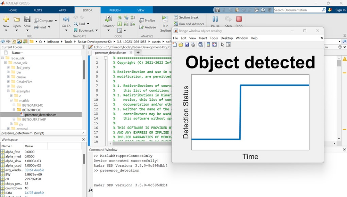Open the Profiler tool
Image resolution: width=347 pixels, height=197 pixels.
[x=147, y=20]
